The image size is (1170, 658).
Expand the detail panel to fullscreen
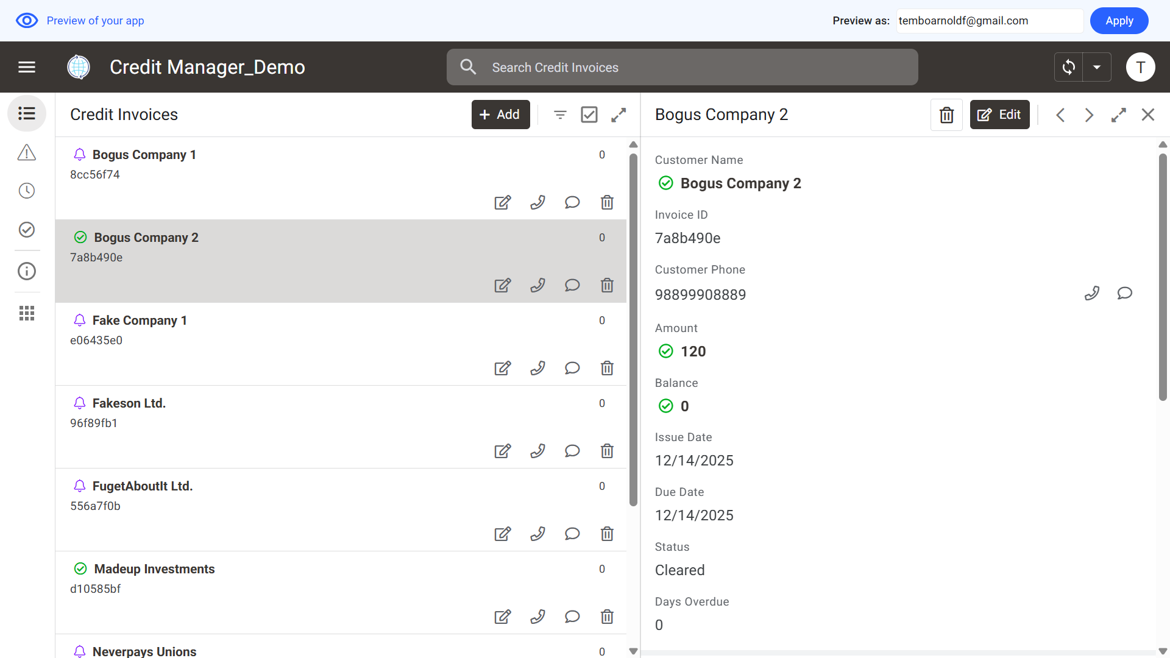point(1118,115)
